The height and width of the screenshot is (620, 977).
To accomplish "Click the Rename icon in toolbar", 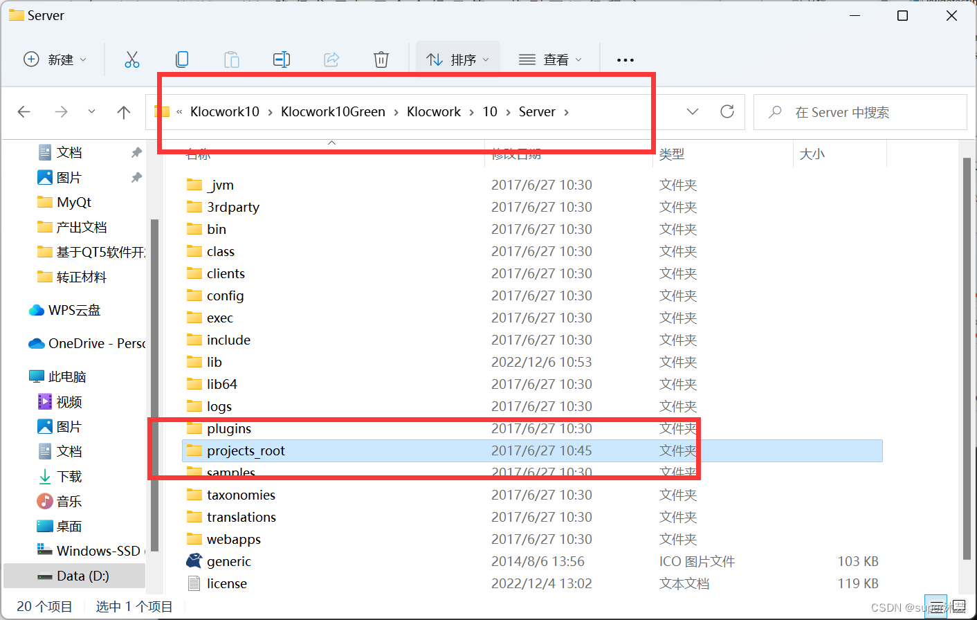I will click(x=282, y=60).
